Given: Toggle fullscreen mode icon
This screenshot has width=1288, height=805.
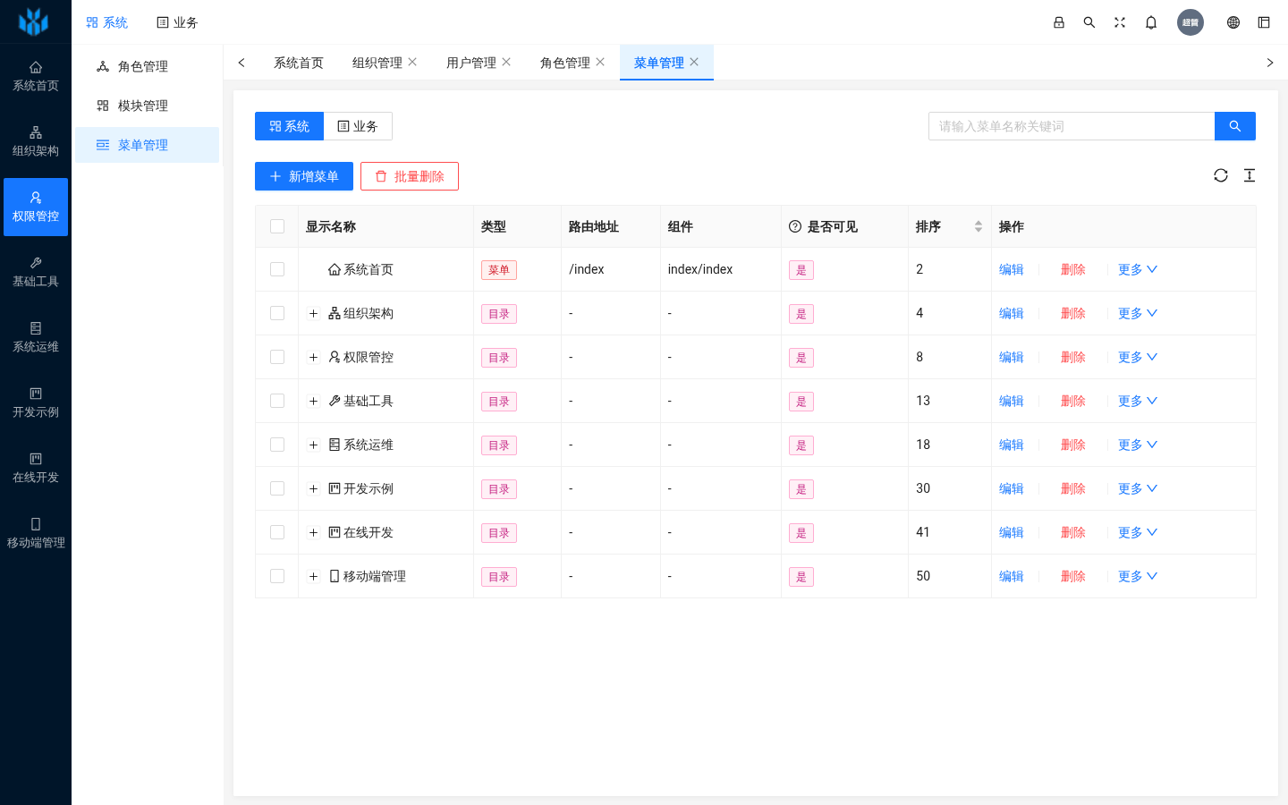Looking at the screenshot, I should (1120, 22).
